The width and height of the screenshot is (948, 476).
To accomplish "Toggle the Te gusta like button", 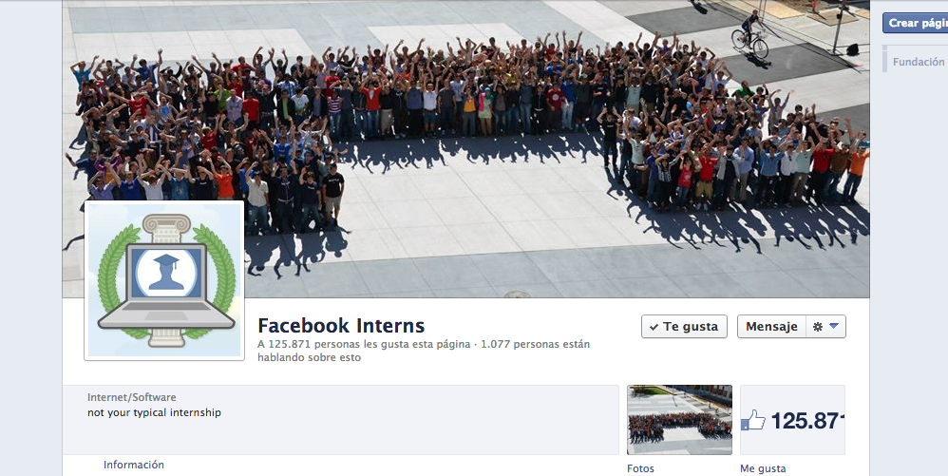I will (684, 327).
